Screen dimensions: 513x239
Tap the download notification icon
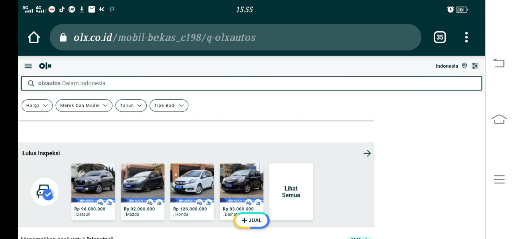pos(82,9)
